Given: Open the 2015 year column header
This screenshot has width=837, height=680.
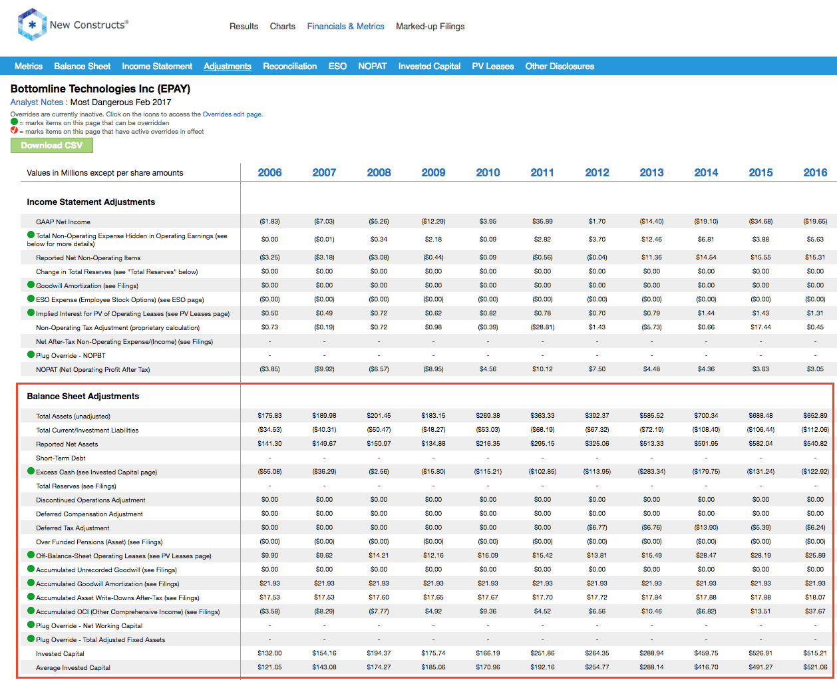Looking at the screenshot, I should pyautogui.click(x=761, y=172).
